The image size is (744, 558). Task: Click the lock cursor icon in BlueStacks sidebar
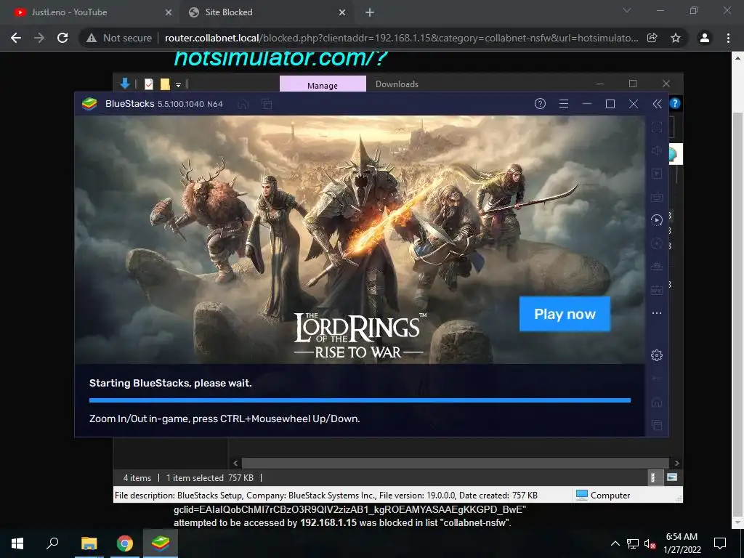(x=657, y=174)
